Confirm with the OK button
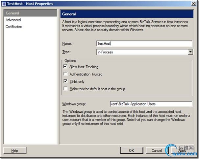The image size is (199, 159). pos(132,150)
